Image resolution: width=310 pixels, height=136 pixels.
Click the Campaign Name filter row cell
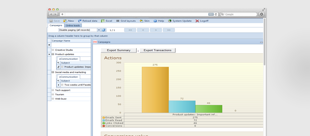(x=71, y=45)
